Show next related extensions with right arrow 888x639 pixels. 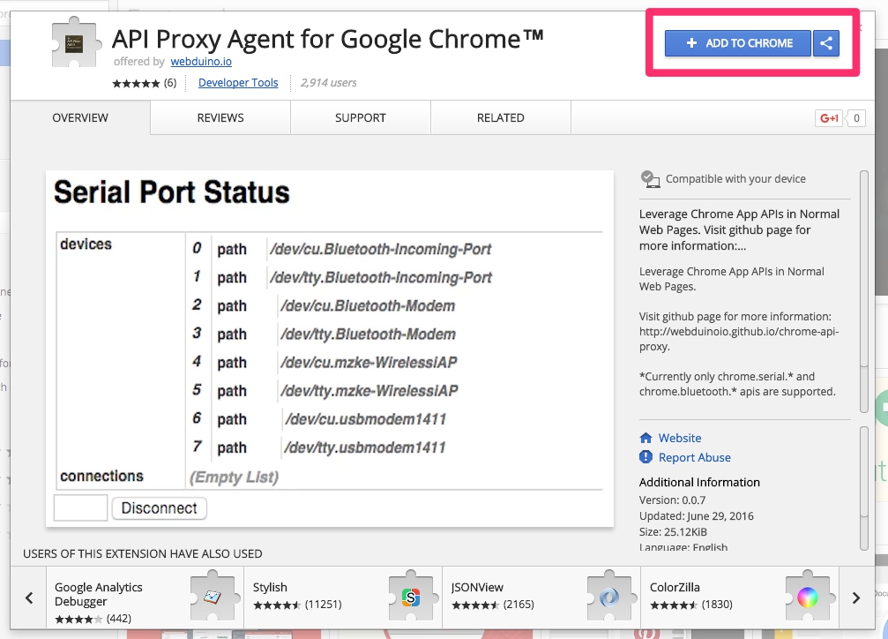coord(855,598)
